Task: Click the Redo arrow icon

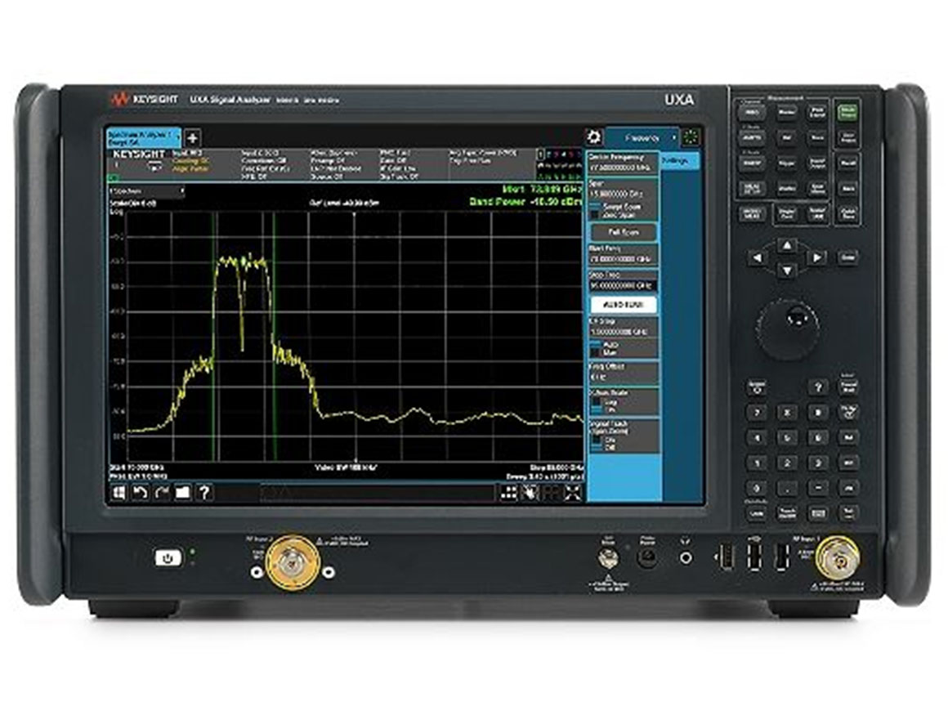Action: tap(162, 493)
